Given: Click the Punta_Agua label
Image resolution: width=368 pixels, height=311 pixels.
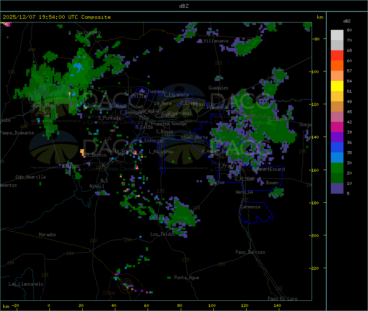Looking at the screenshot, I should pos(186,277).
